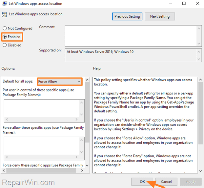The height and width of the screenshot is (188, 204).
Task: Click the Comment box scroll up arrow
Action: pos(199,28)
